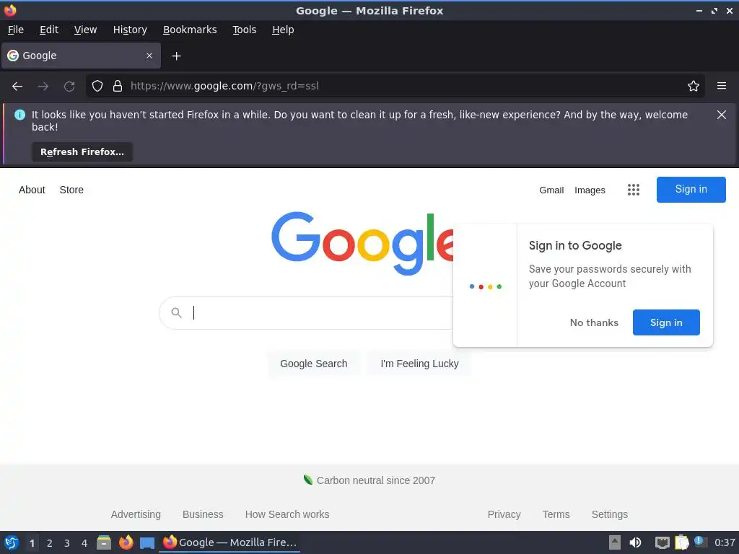Image resolution: width=739 pixels, height=554 pixels.
Task: Switch to workspace 4
Action: coord(84,543)
